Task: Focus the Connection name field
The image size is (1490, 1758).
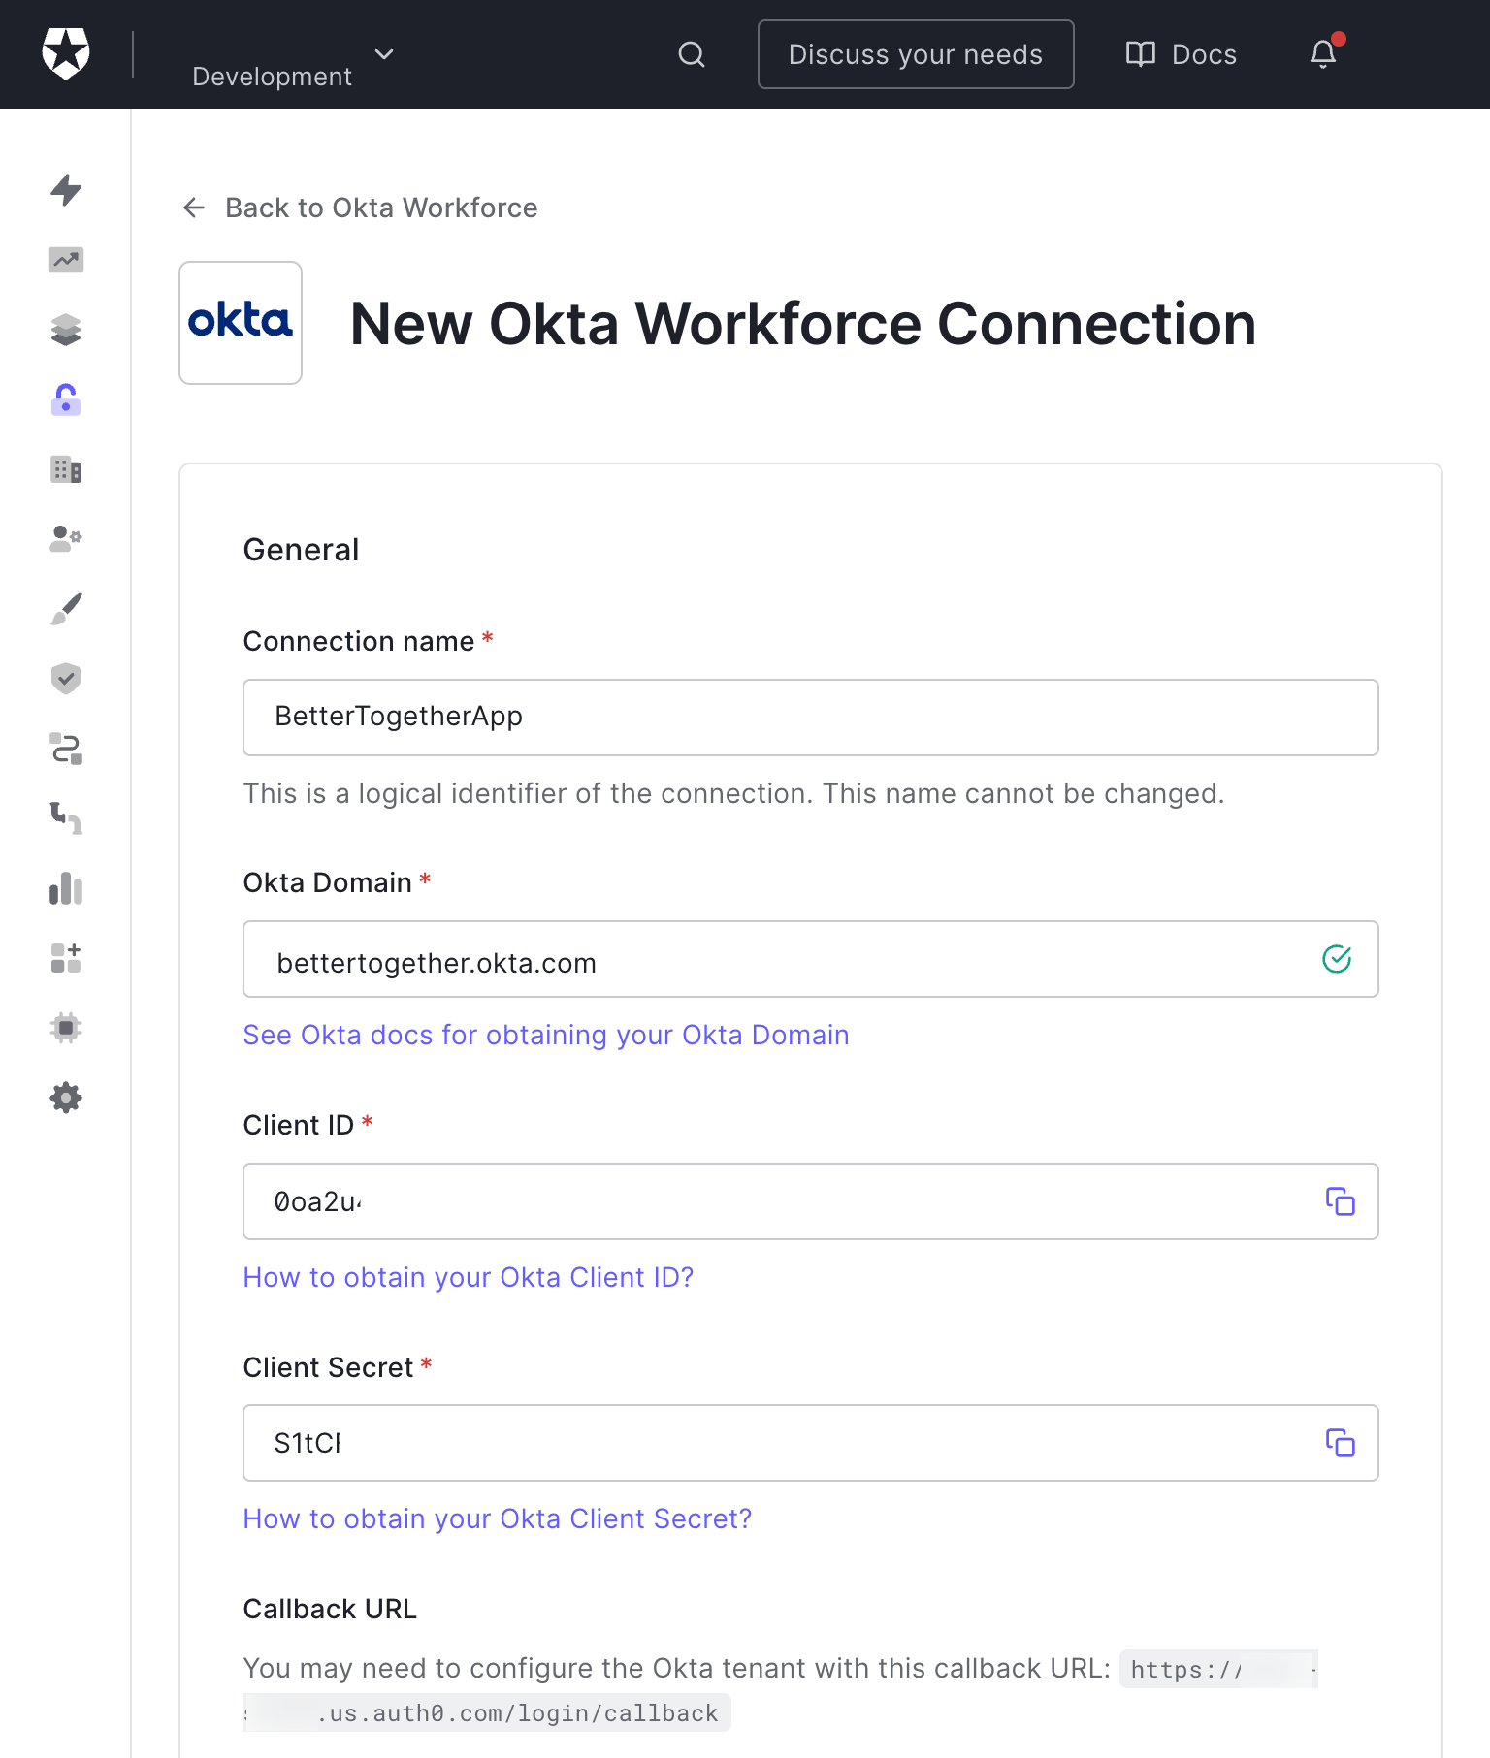Action: 811,718
